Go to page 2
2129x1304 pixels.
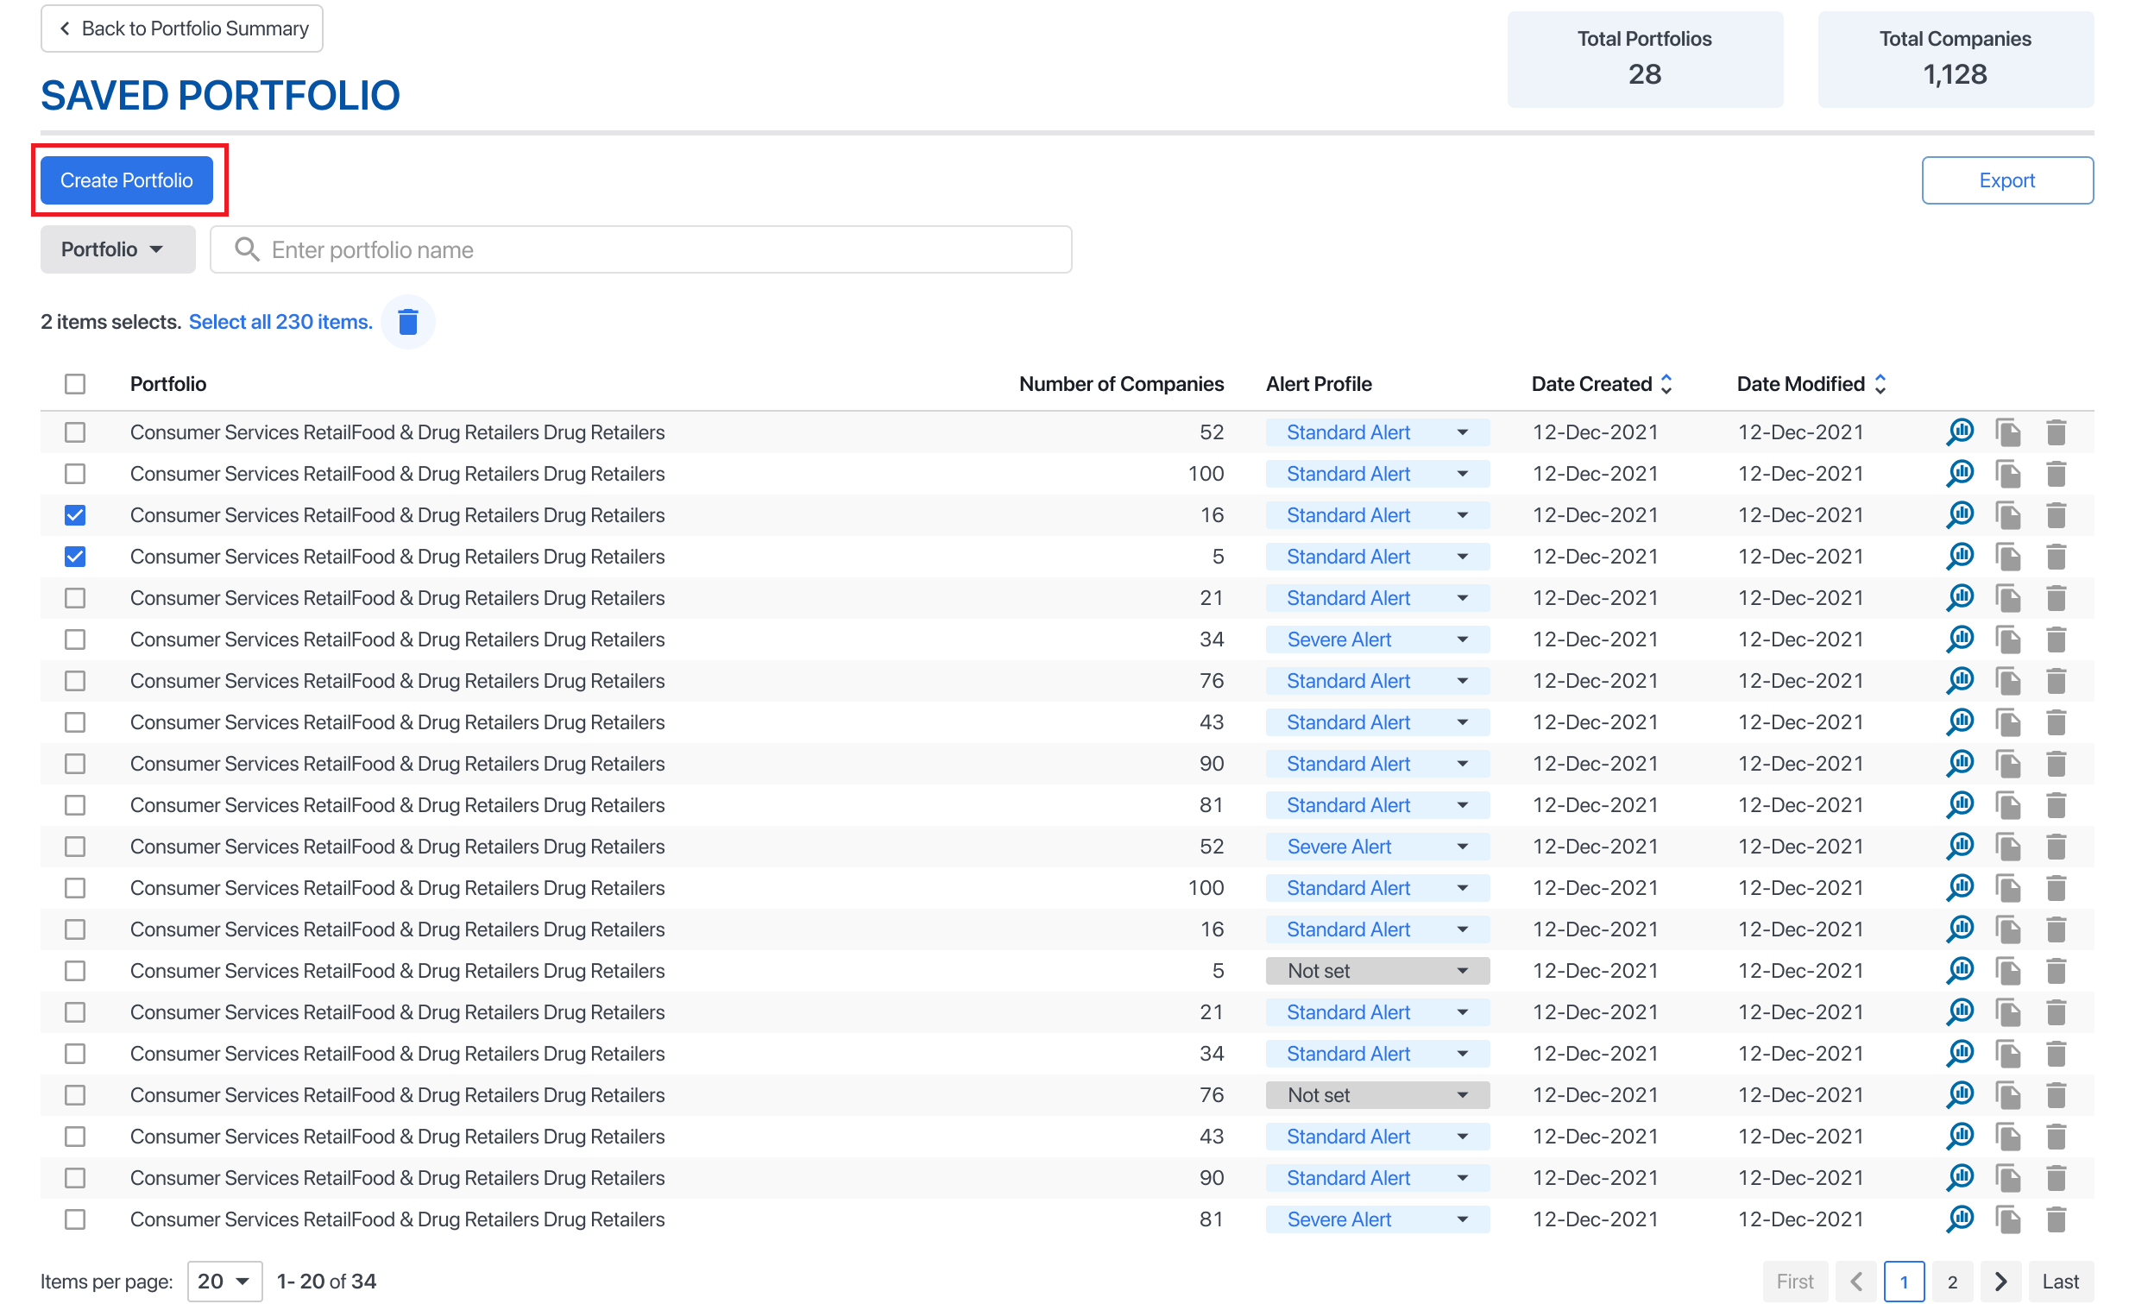tap(1952, 1281)
